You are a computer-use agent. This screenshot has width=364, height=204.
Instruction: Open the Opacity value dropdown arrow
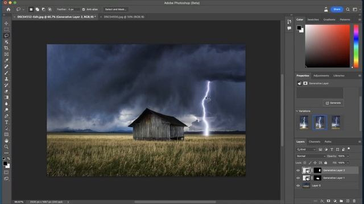coord(348,156)
